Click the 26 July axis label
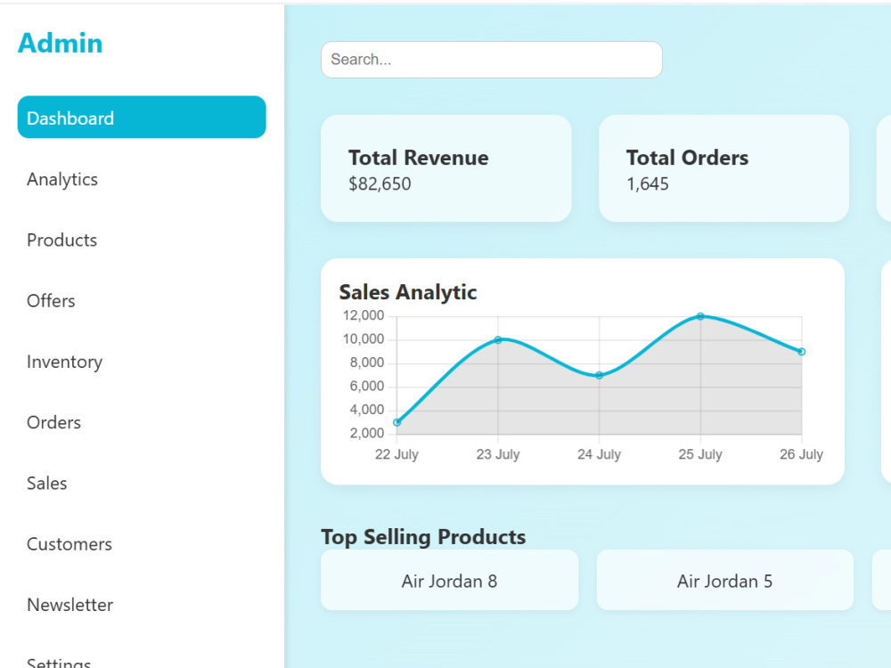Image resolution: width=891 pixels, height=668 pixels. [x=801, y=454]
